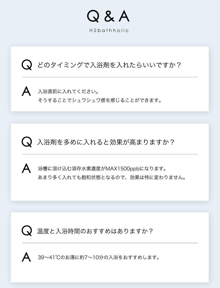Click empty space below the 39〜41℃ answer

[110, 273]
